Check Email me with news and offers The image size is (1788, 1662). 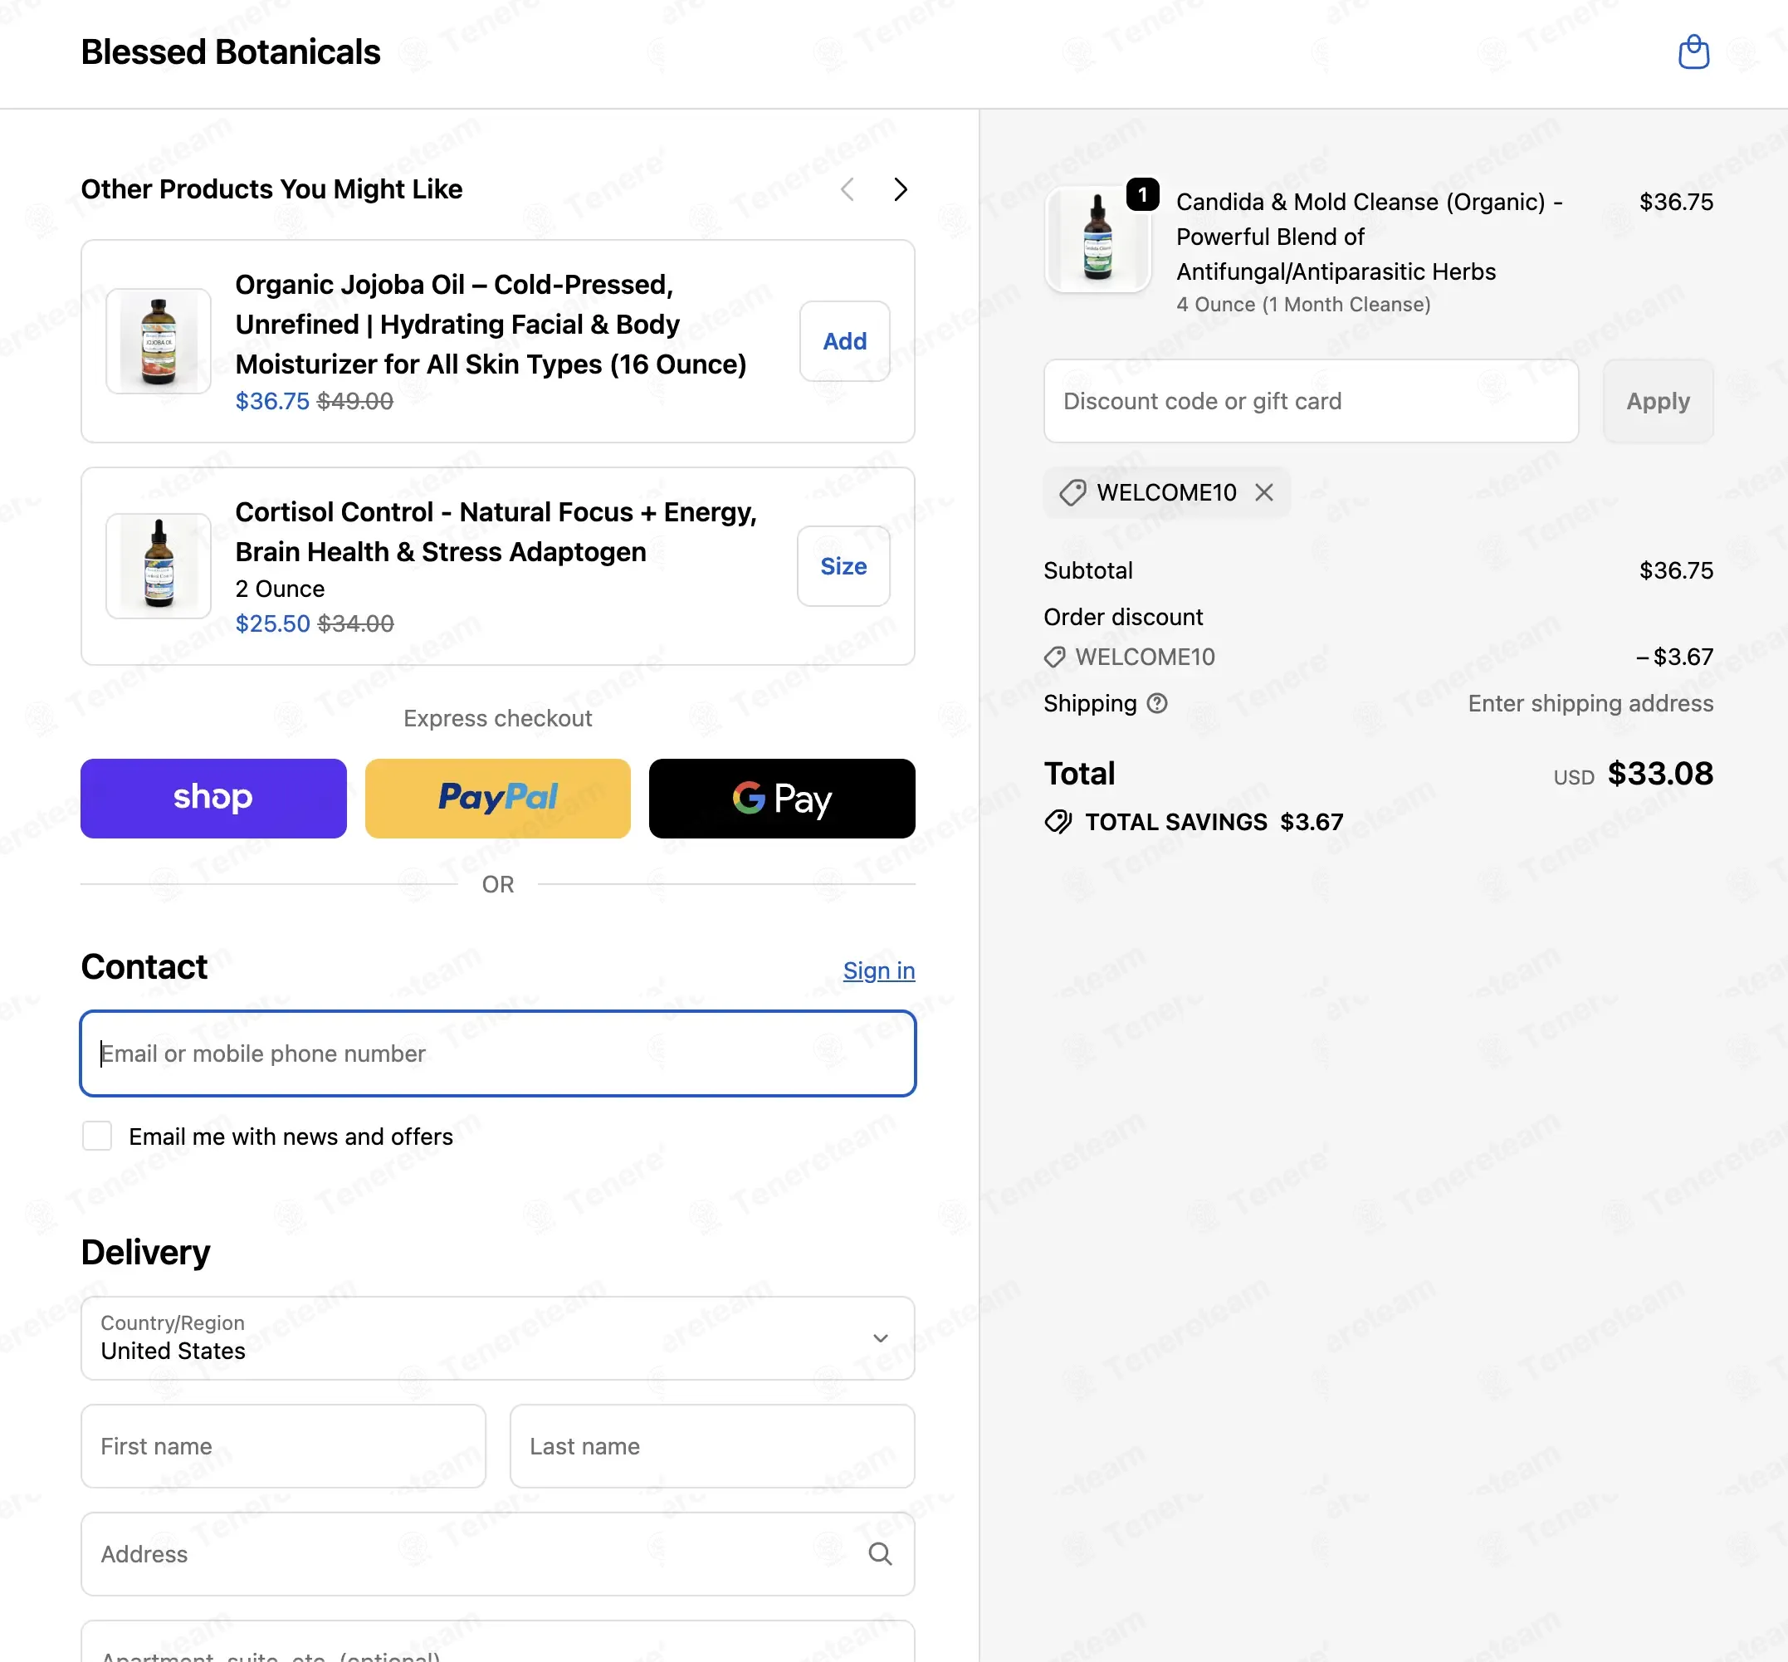[x=97, y=1136]
